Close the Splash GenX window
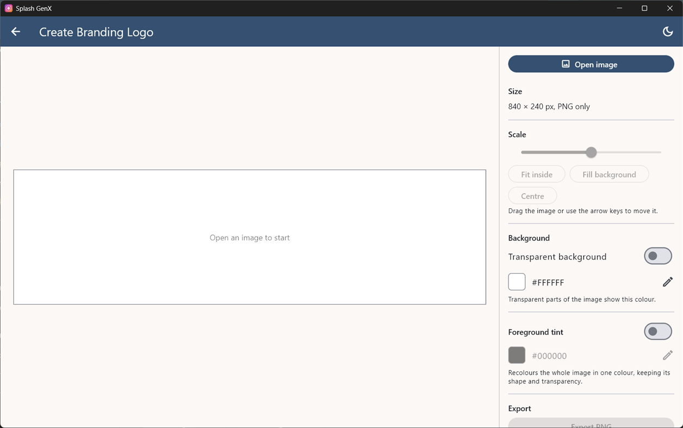 click(670, 8)
